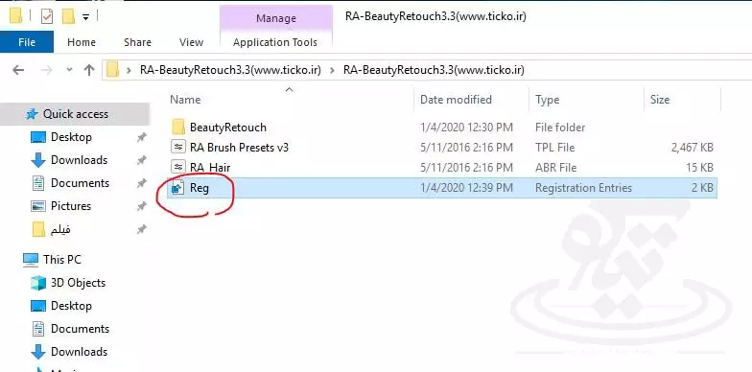
Task: Click the RA_Hair file name
Action: (x=210, y=167)
